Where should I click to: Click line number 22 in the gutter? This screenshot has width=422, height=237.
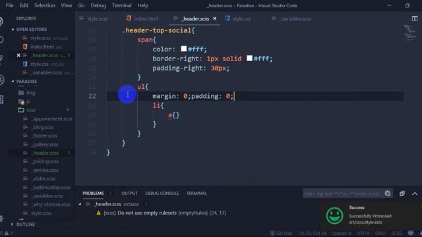92,96
